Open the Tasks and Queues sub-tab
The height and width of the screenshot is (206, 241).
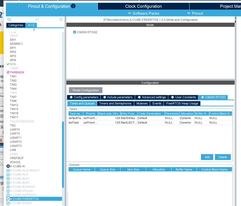(82, 104)
